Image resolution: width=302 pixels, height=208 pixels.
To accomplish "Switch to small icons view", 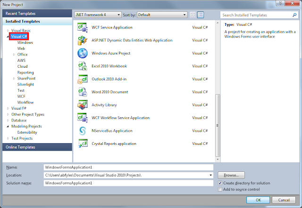I will pos(193,15).
